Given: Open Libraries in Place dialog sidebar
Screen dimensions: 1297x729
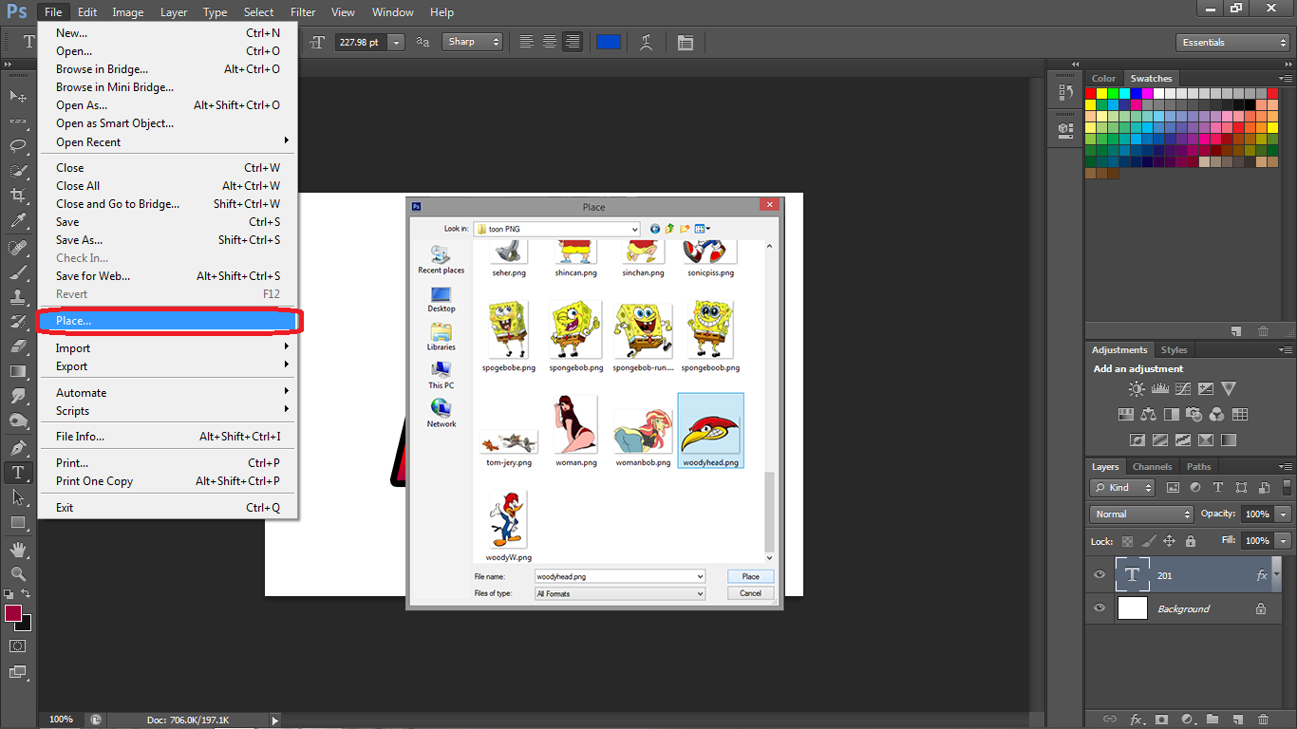Looking at the screenshot, I should [x=442, y=337].
